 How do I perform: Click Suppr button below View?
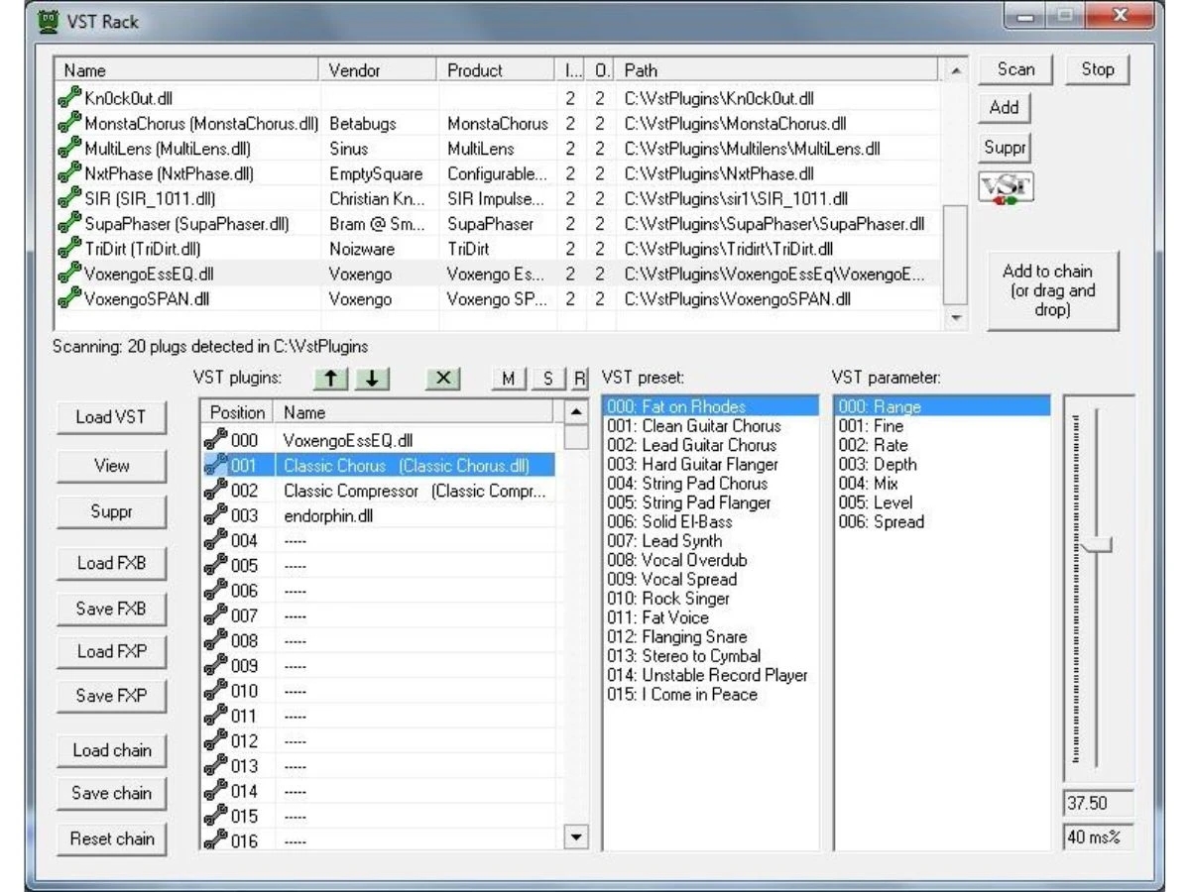(x=112, y=511)
